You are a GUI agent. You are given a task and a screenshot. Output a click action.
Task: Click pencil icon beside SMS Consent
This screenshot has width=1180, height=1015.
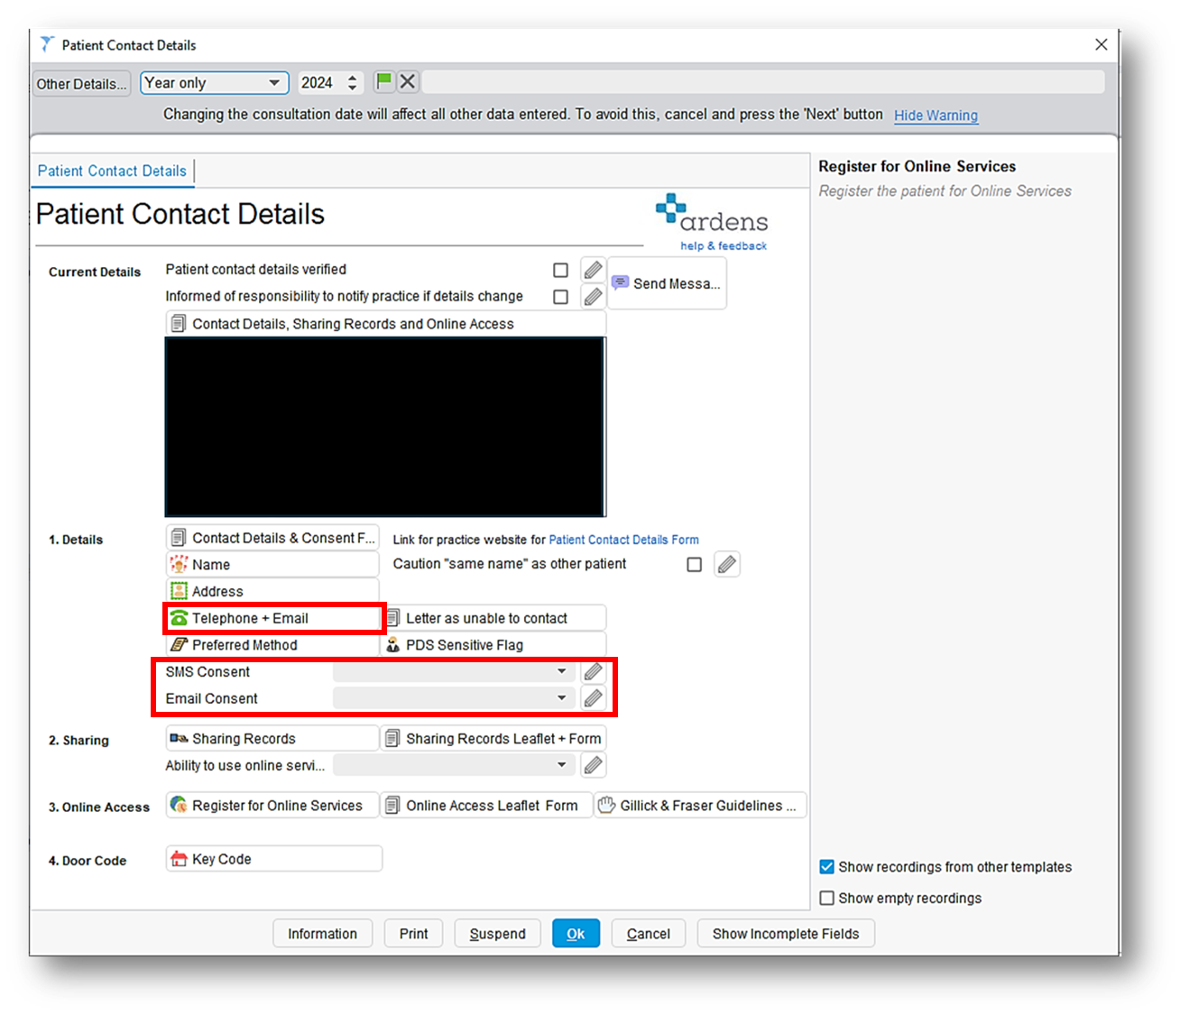point(593,671)
